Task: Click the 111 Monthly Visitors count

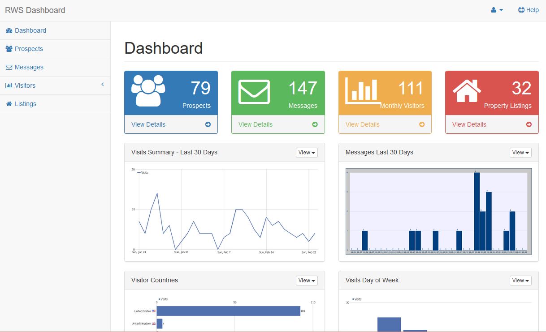Action: coord(411,88)
